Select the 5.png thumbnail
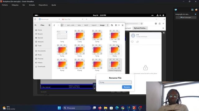Viewport: 199px width, 111px height. pyautogui.click(x=62, y=49)
